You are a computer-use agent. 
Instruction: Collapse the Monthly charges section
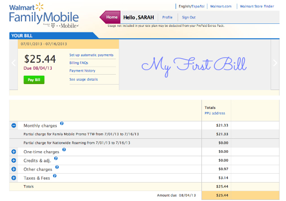pos(14,125)
